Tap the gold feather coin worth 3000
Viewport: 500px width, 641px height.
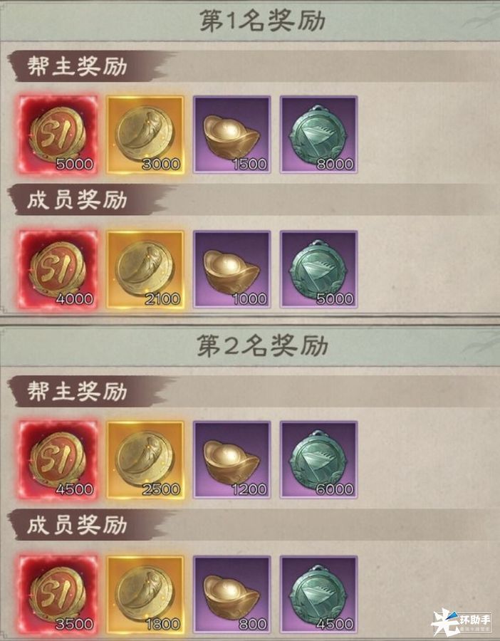[145, 135]
